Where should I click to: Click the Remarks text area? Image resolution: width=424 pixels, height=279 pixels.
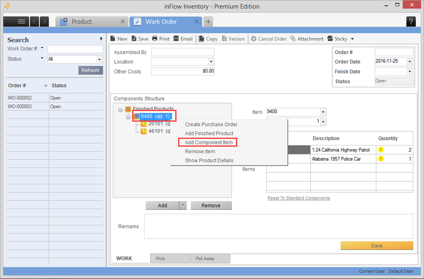pos(279,227)
